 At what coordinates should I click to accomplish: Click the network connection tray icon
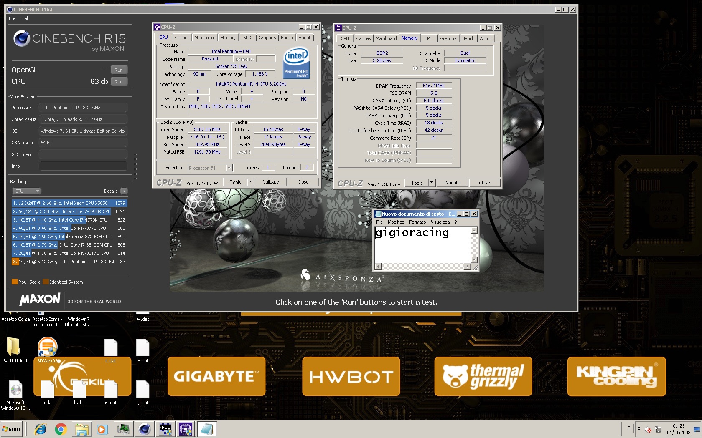[x=658, y=429]
